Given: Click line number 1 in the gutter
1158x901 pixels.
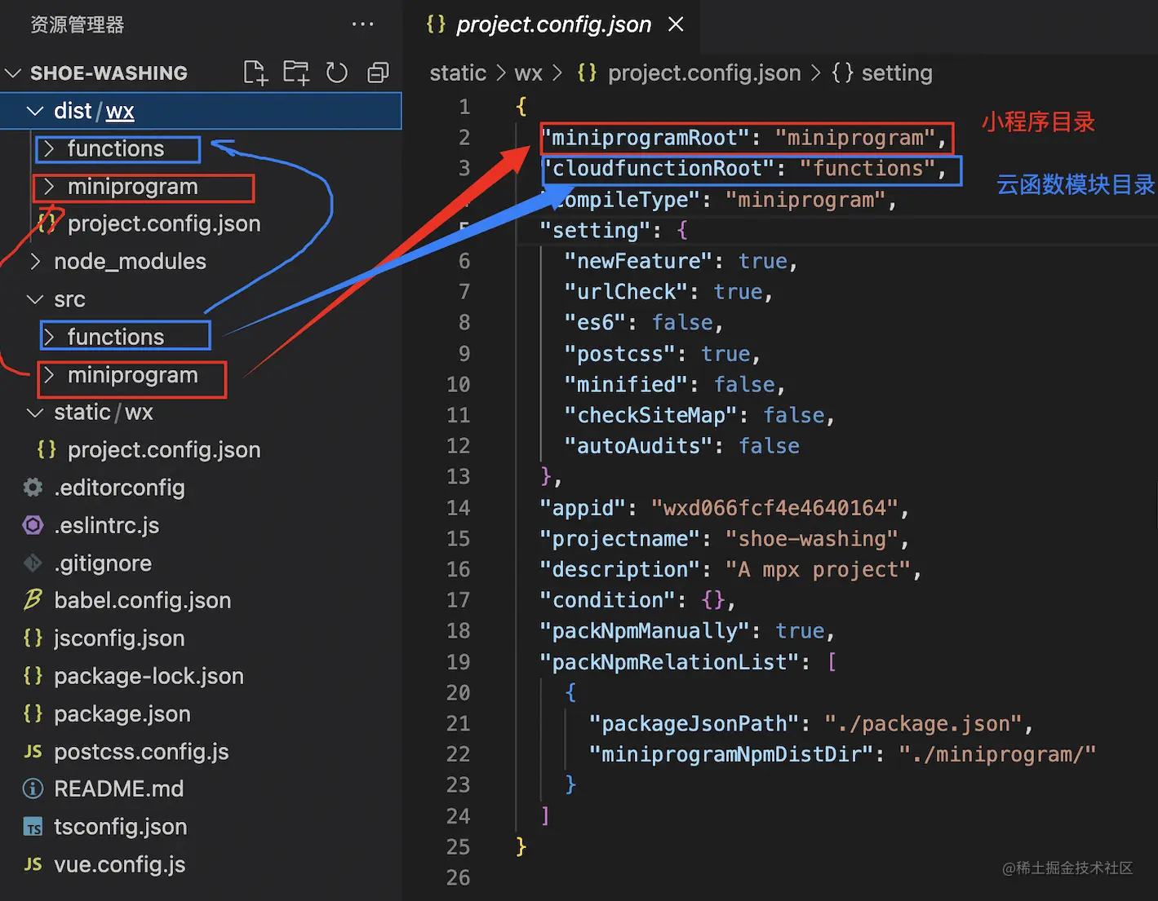Looking at the screenshot, I should tap(464, 107).
